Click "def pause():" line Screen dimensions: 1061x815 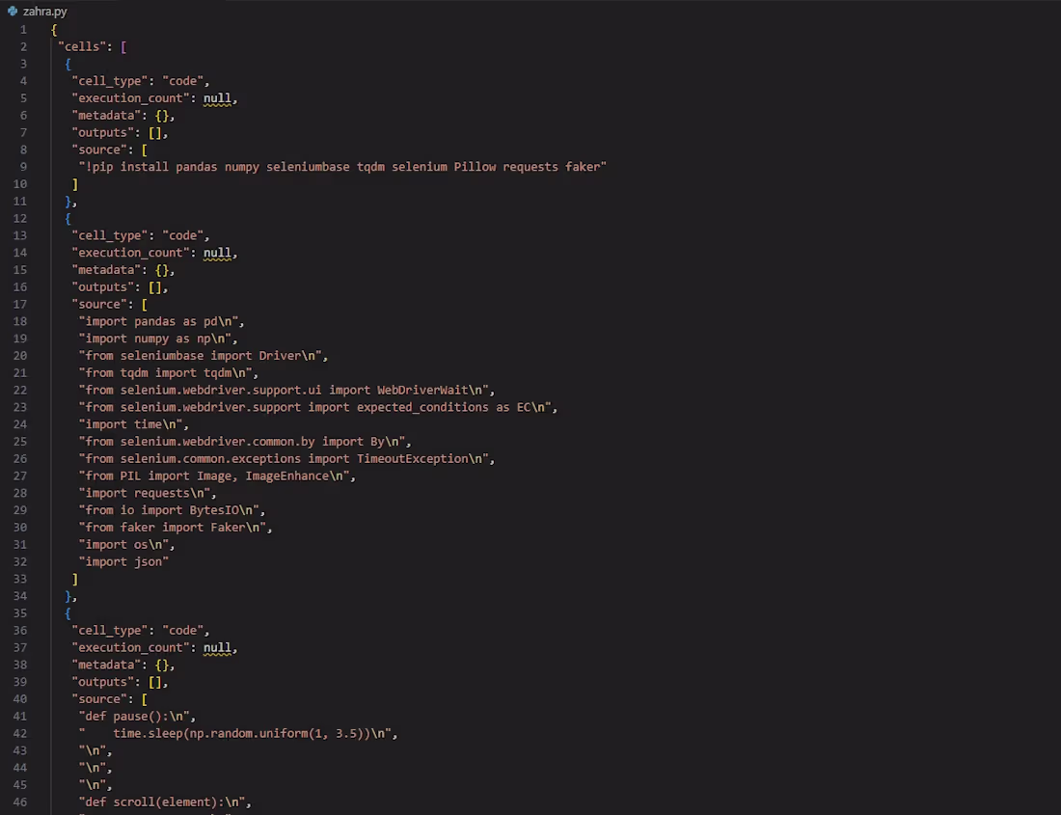tap(137, 717)
